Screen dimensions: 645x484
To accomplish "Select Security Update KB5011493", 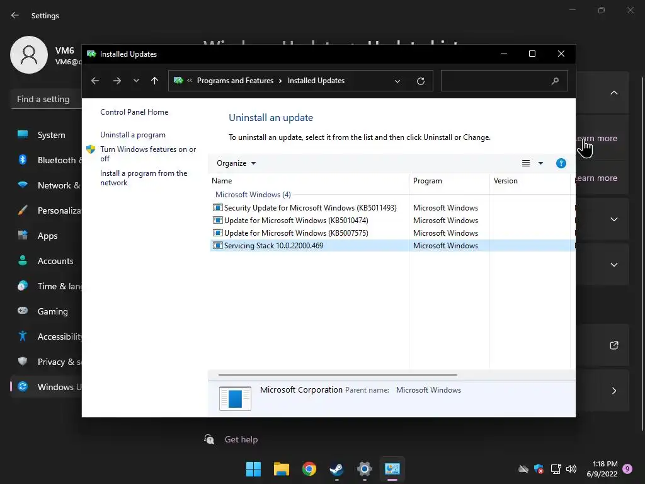I will click(x=310, y=208).
